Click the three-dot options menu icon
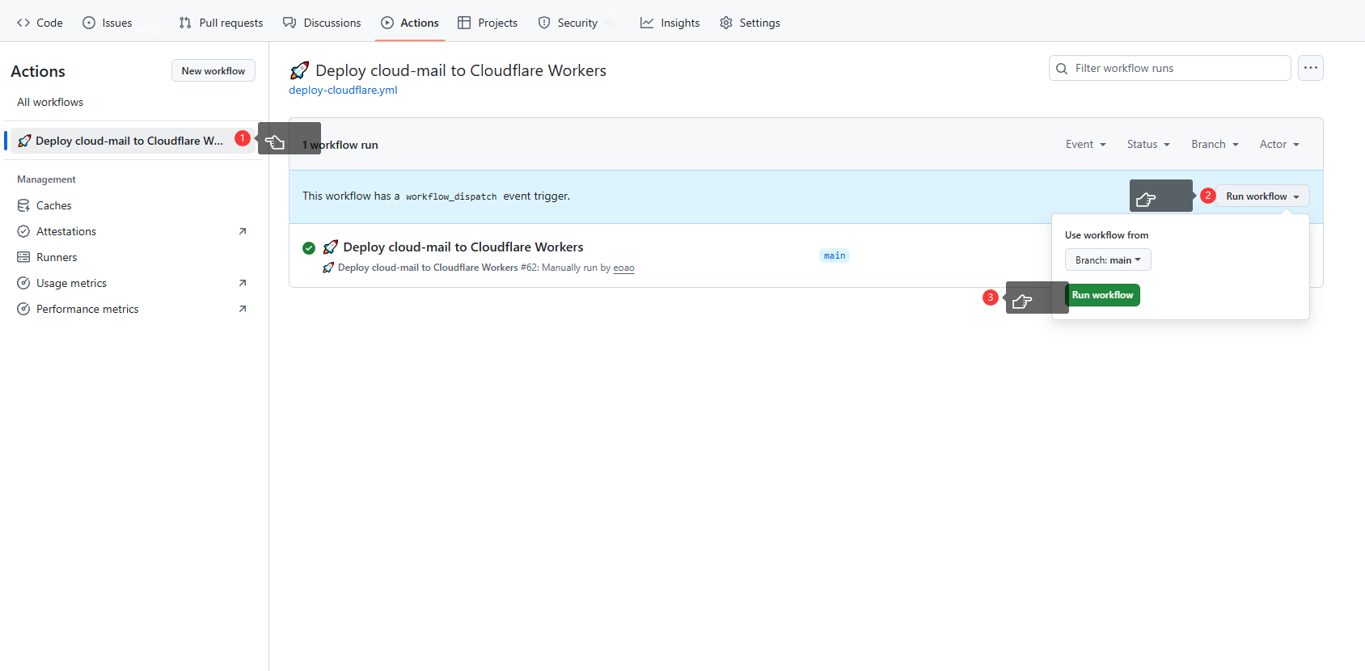 tap(1310, 68)
